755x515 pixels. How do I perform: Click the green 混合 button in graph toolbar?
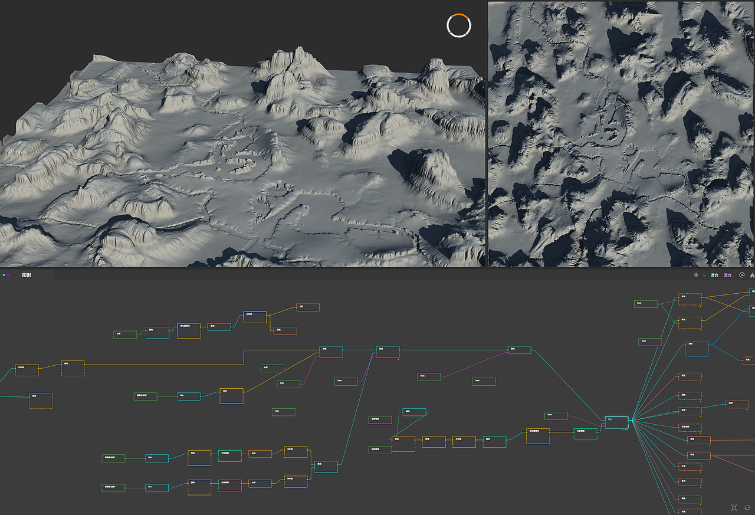(x=714, y=275)
